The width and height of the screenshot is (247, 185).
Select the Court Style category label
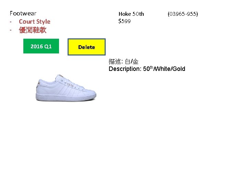[x=35, y=22]
